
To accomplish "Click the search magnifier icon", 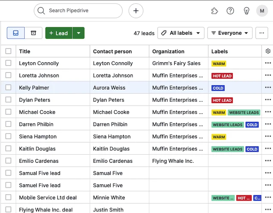I will click(41, 11).
